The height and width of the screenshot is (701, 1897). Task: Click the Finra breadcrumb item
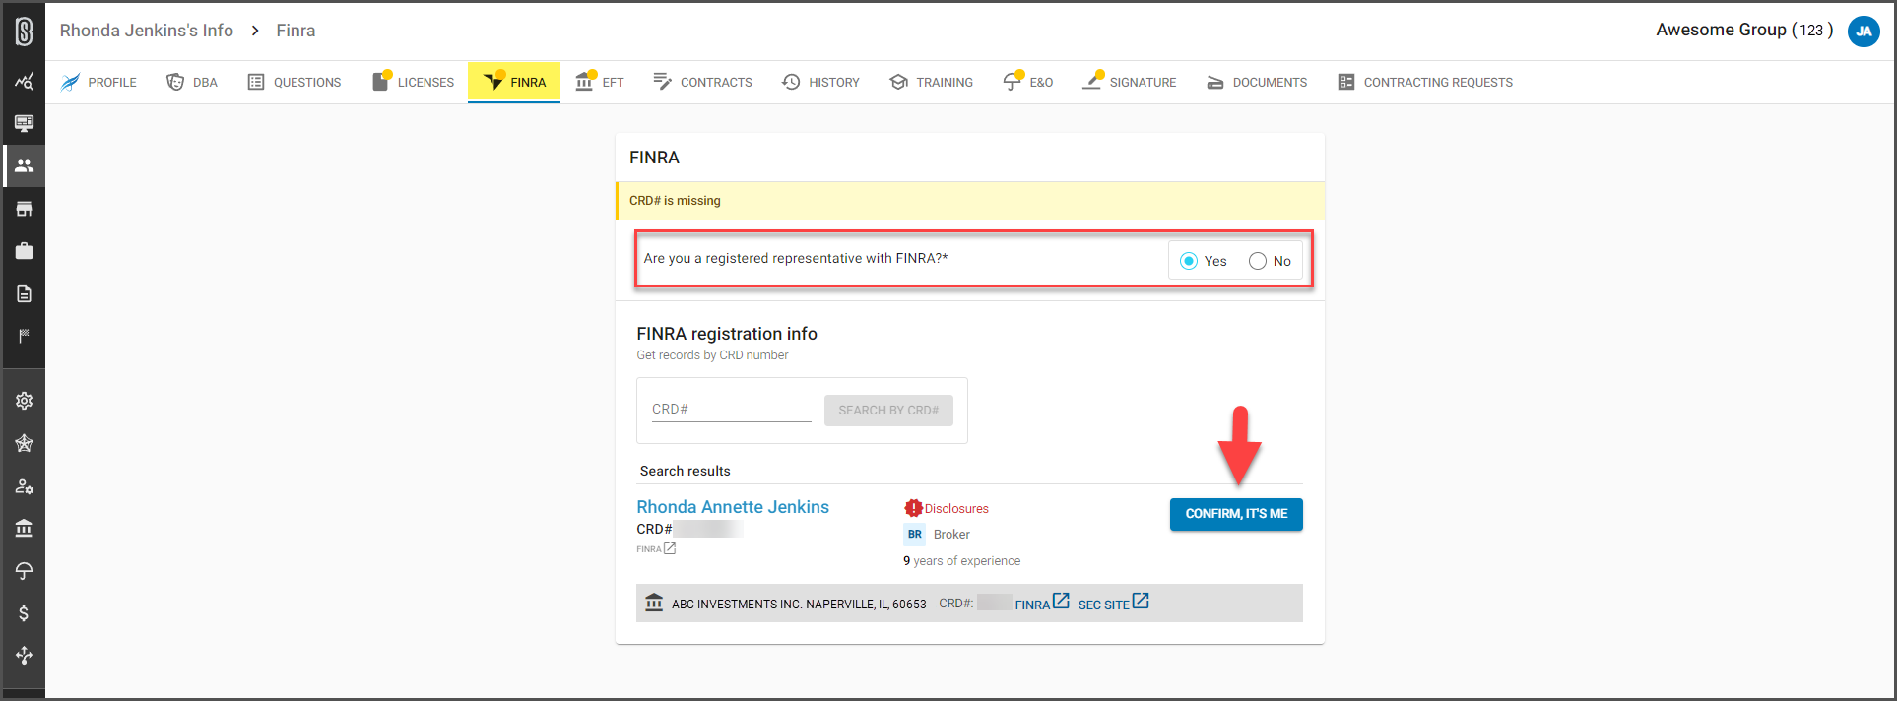tap(295, 31)
